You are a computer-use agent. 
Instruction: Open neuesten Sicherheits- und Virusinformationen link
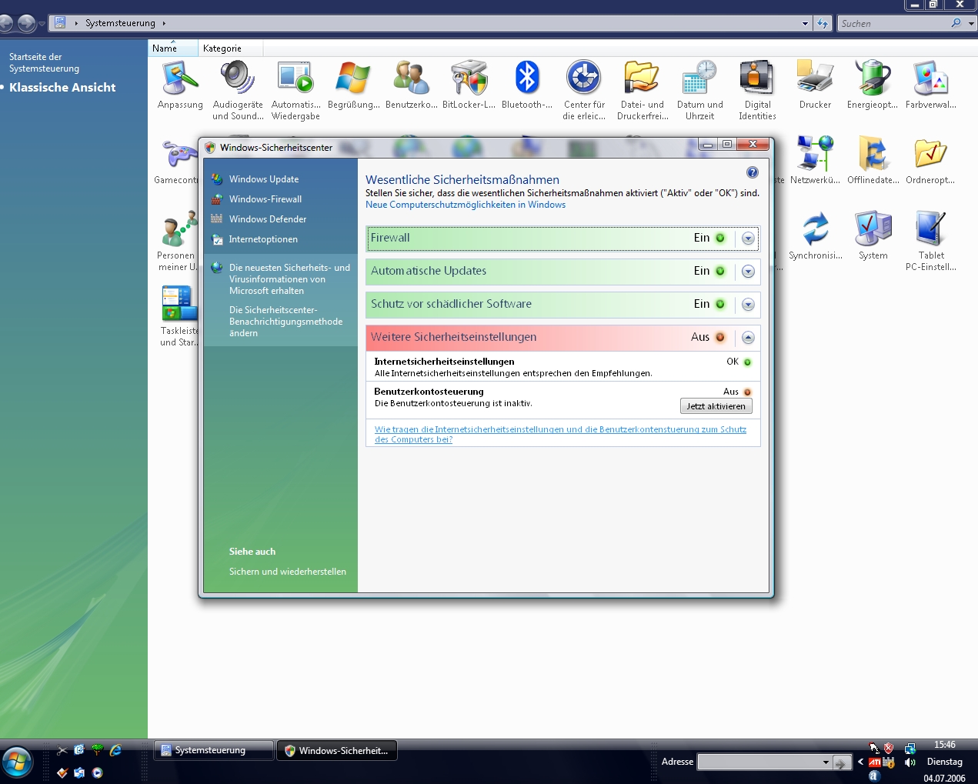tap(289, 279)
